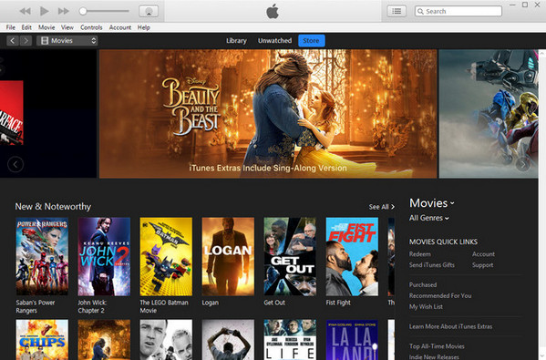Open Top All-Time Movies link

coord(437,346)
